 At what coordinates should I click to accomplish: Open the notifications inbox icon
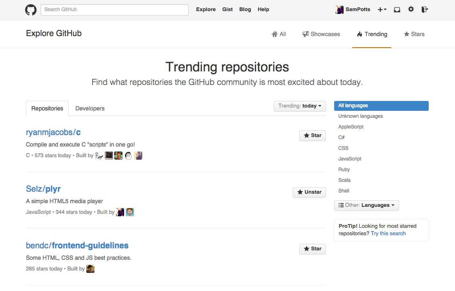coord(397,9)
